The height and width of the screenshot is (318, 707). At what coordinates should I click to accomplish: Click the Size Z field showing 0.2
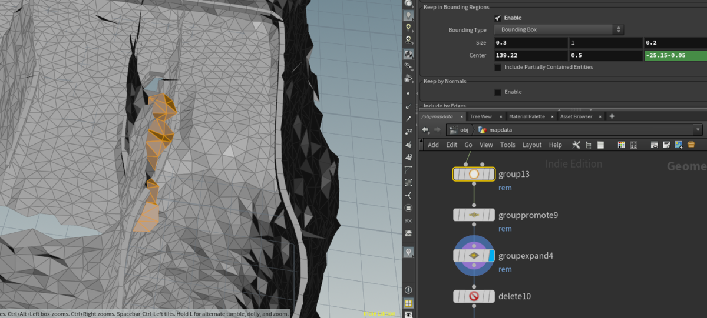(x=675, y=43)
